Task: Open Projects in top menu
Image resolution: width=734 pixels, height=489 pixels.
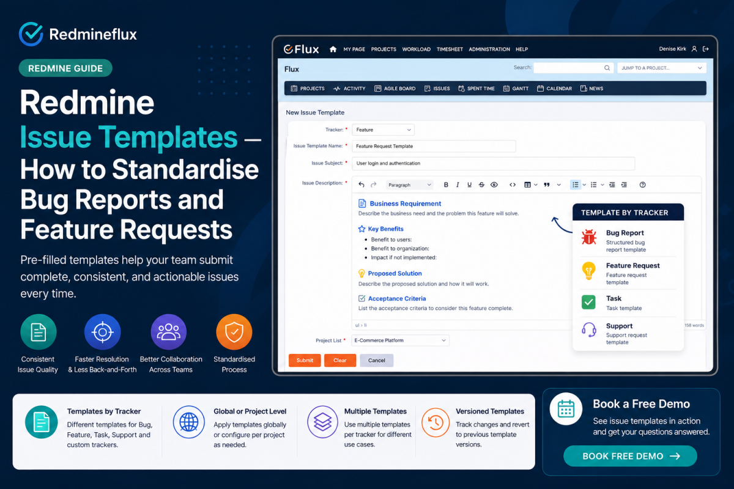Action: point(384,49)
